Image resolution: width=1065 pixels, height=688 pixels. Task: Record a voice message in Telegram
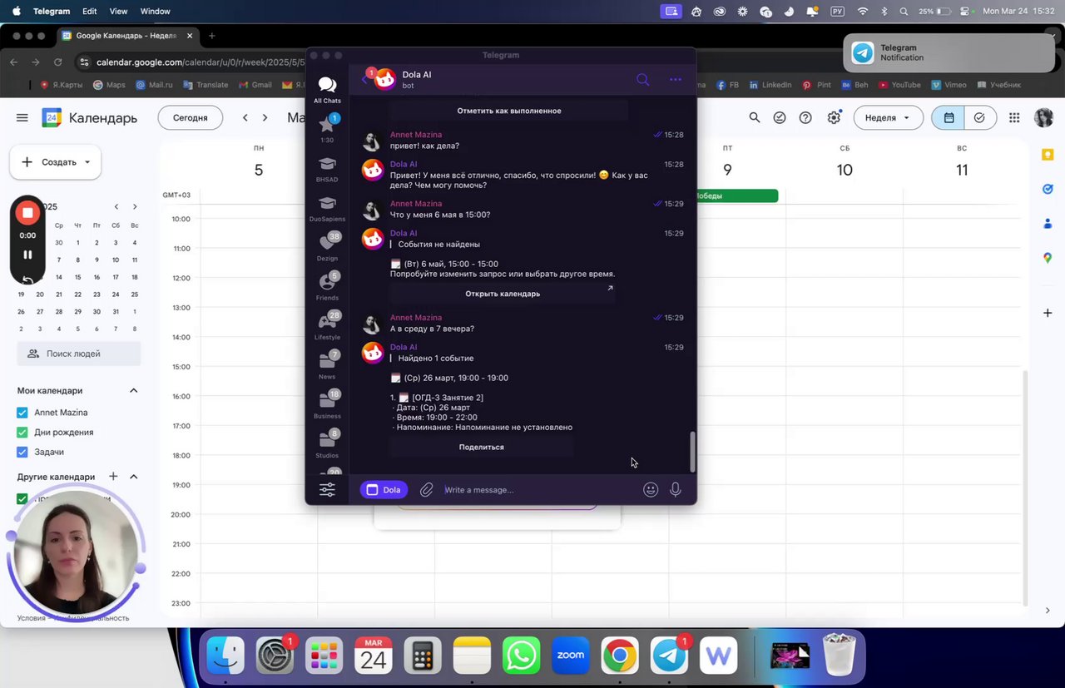676,490
